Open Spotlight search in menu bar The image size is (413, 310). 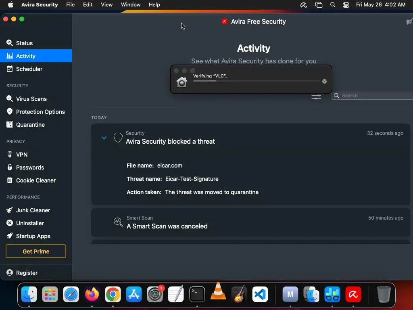tap(333, 5)
